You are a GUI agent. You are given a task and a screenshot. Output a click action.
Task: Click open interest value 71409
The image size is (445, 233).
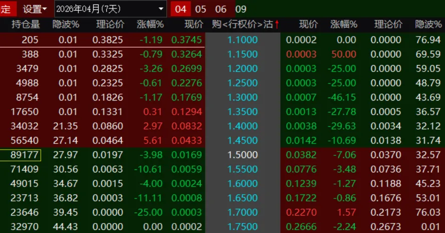pyautogui.click(x=24, y=169)
